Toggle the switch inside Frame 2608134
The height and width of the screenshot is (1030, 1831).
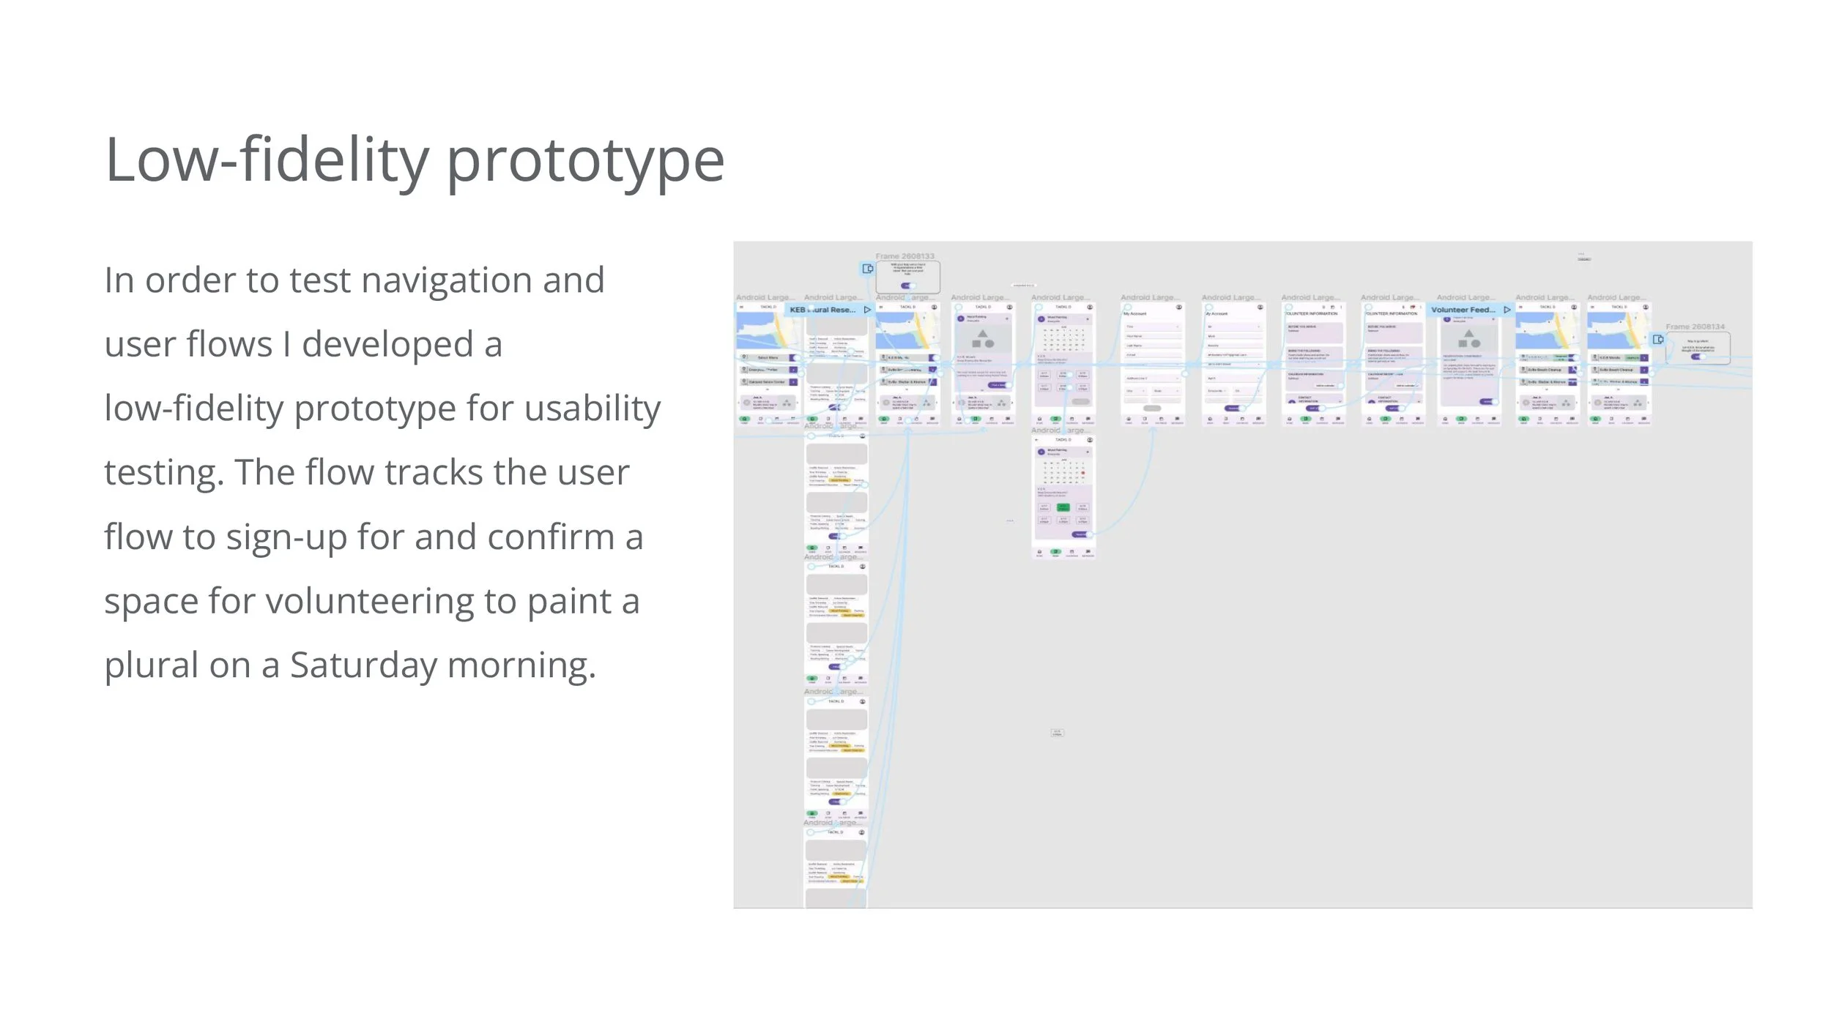1698,357
